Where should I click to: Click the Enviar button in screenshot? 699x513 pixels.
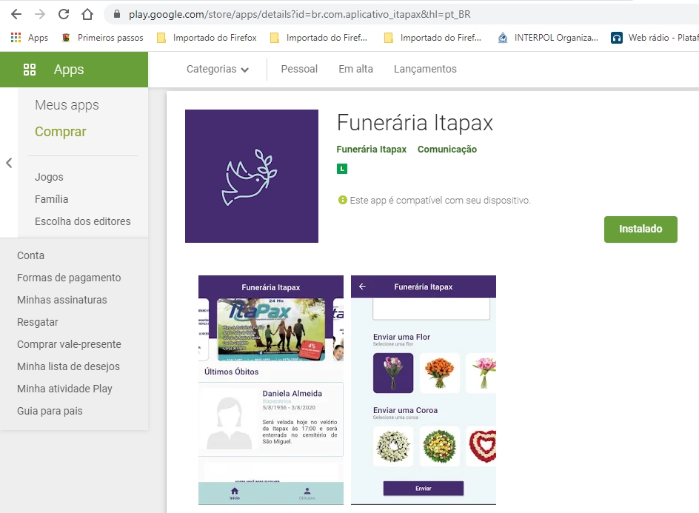pyautogui.click(x=424, y=489)
